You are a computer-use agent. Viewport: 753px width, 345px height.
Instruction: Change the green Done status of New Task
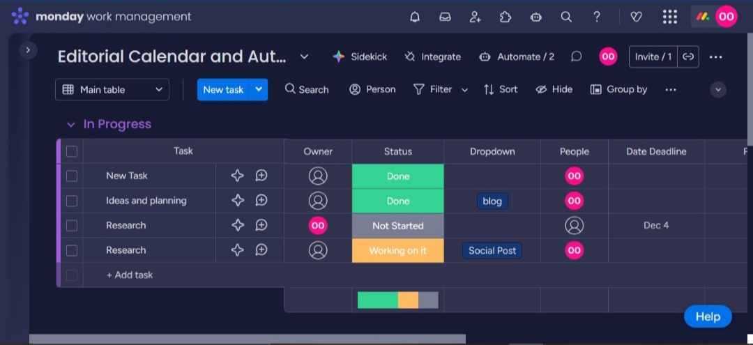[x=398, y=176]
